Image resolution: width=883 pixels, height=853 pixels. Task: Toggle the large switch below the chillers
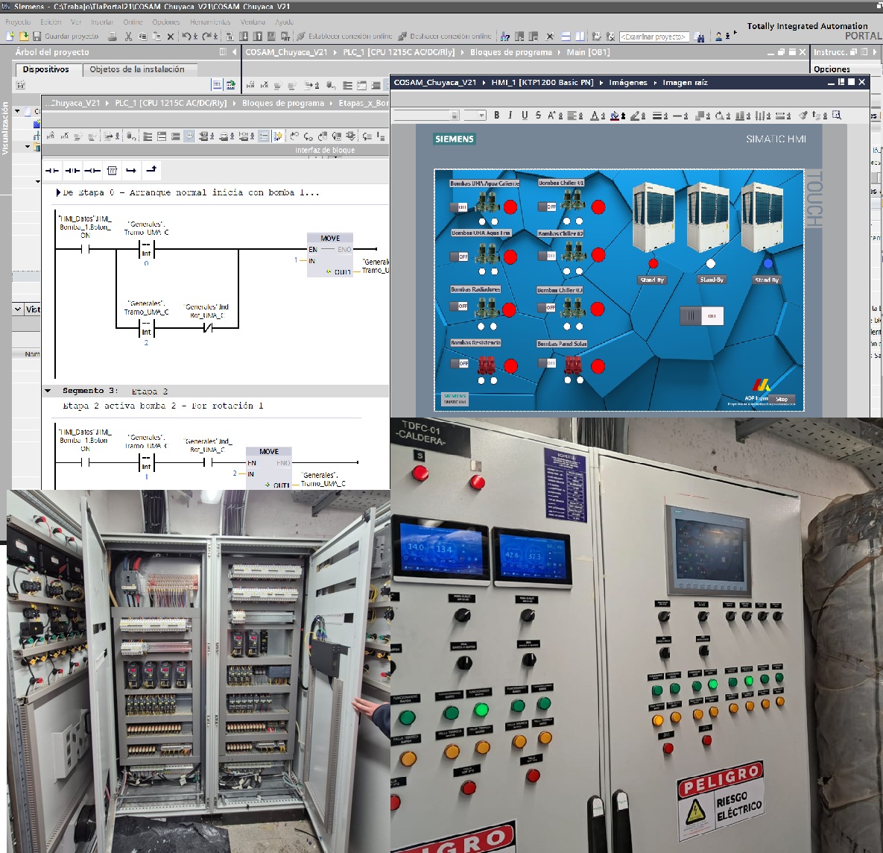702,315
